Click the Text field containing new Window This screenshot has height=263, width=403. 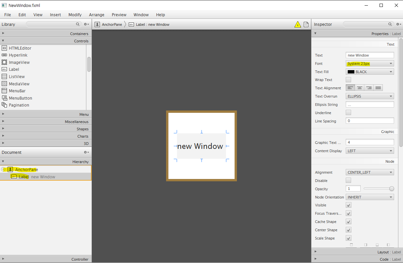(370, 55)
